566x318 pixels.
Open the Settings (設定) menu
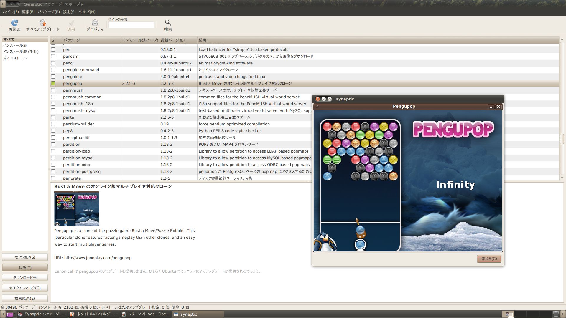[69, 12]
